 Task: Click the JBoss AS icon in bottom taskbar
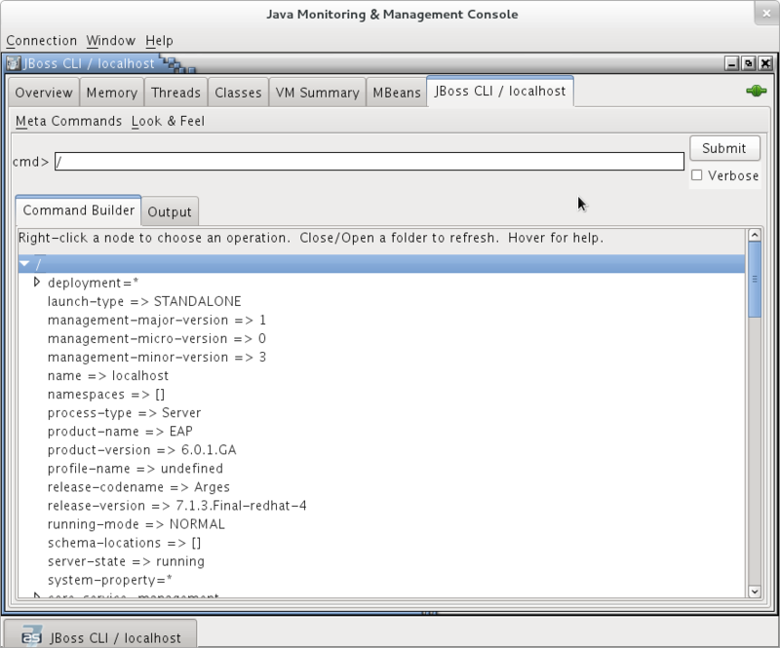coord(32,636)
